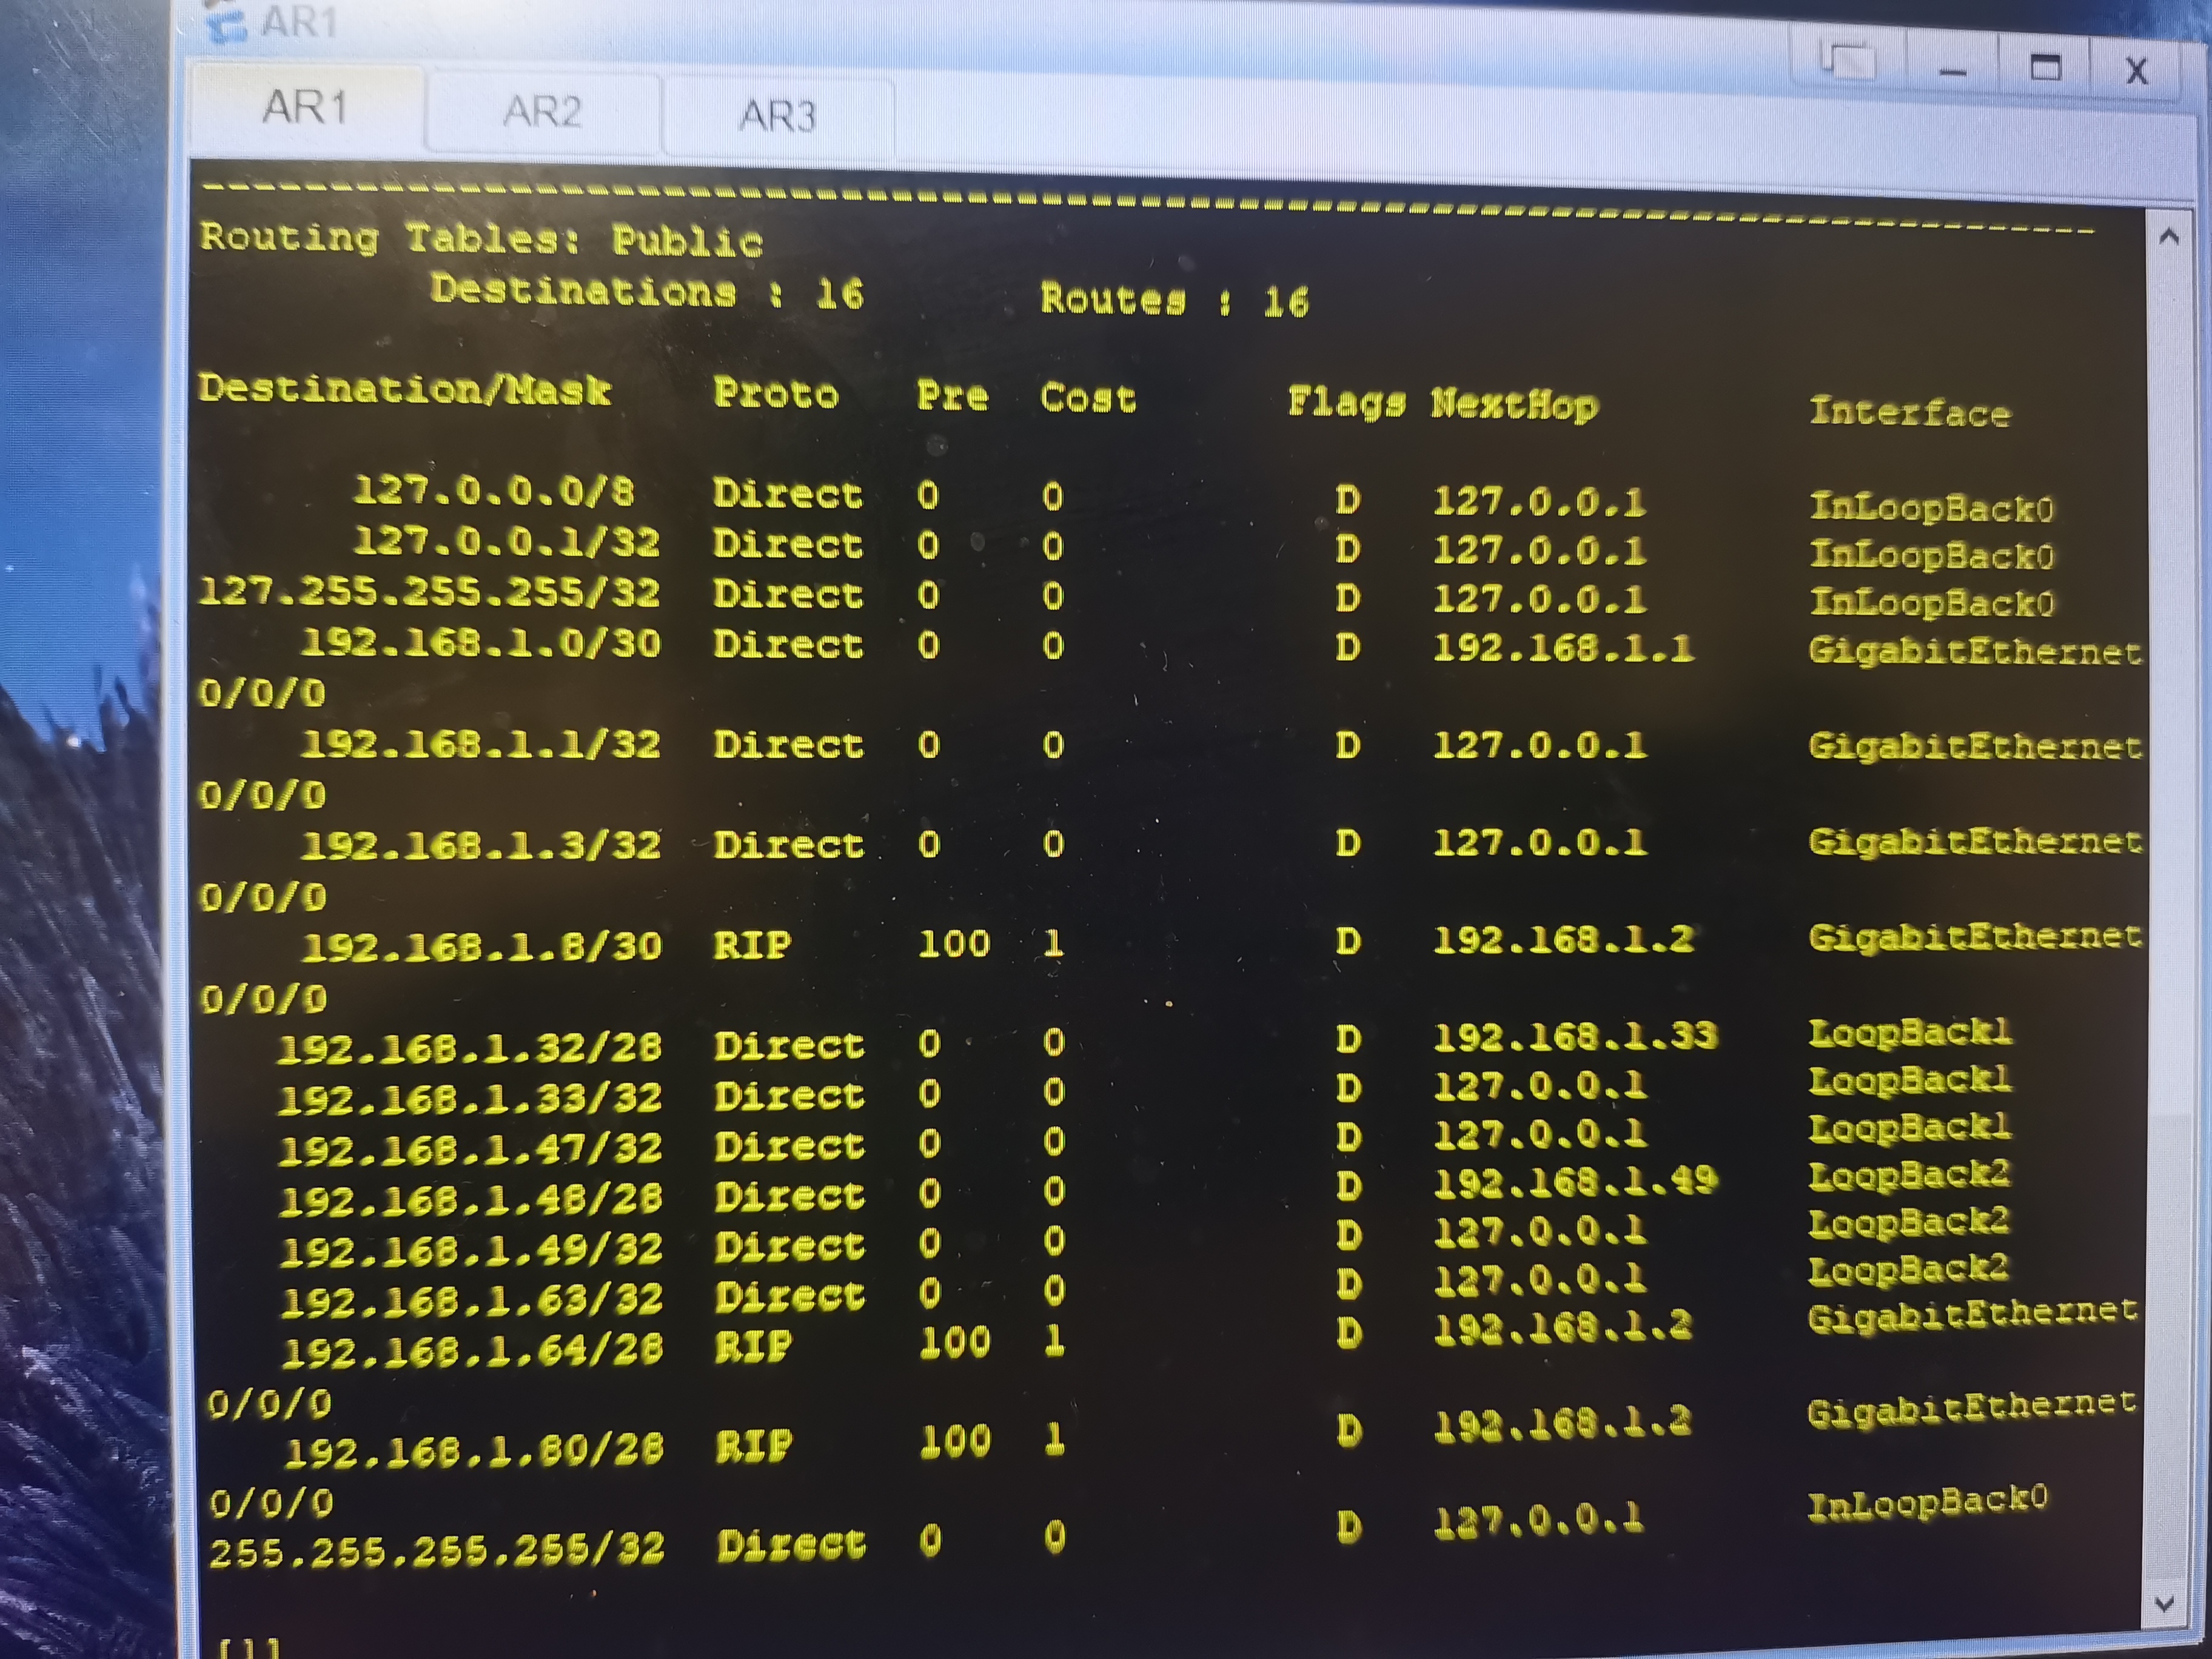
Task: Click destination 192.168.1.64/28
Action: point(474,1350)
